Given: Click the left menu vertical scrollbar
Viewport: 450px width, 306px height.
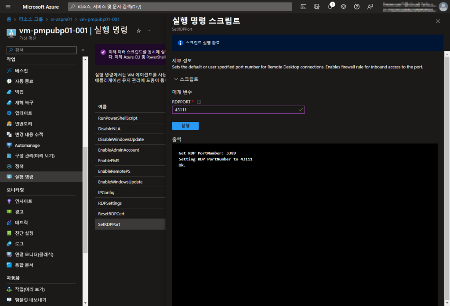Looking at the screenshot, I should tap(85, 200).
